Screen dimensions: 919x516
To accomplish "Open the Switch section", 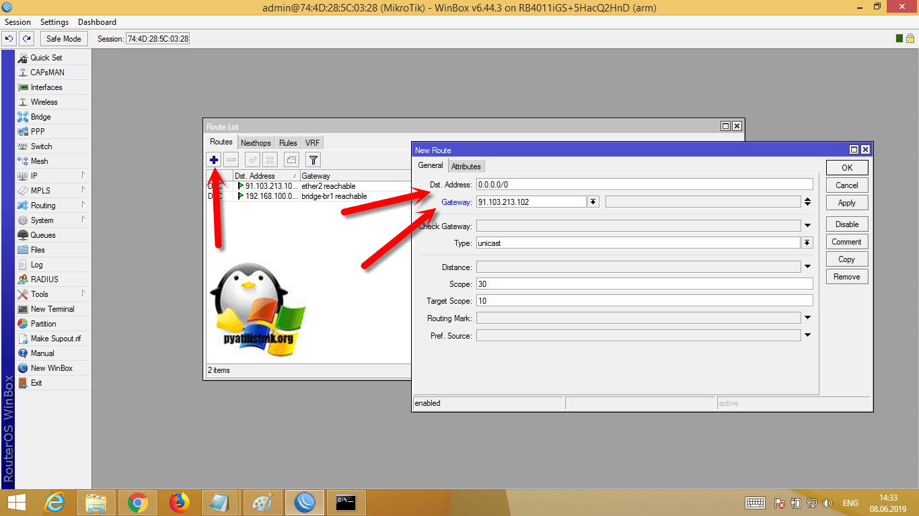I will (x=53, y=146).
